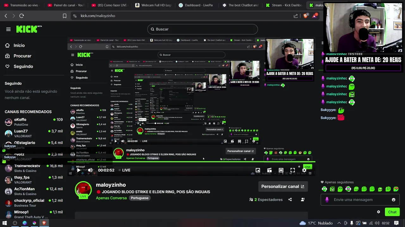Viewport: 405px width, 227px height.
Task: Click the 2 Espectadores viewer count
Action: click(266, 200)
